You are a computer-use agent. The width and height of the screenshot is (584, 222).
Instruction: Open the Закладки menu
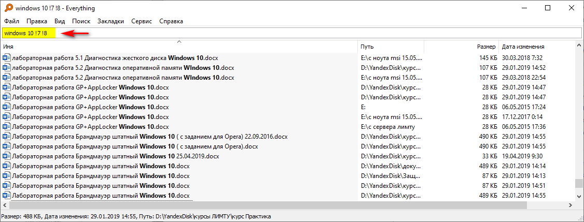point(110,21)
